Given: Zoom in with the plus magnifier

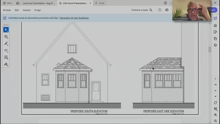Looking at the screenshot, I should pos(216,115).
